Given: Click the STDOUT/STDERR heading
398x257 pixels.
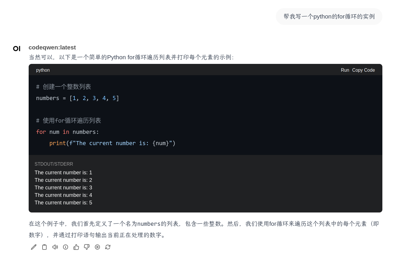Looking at the screenshot, I should 54,164.
